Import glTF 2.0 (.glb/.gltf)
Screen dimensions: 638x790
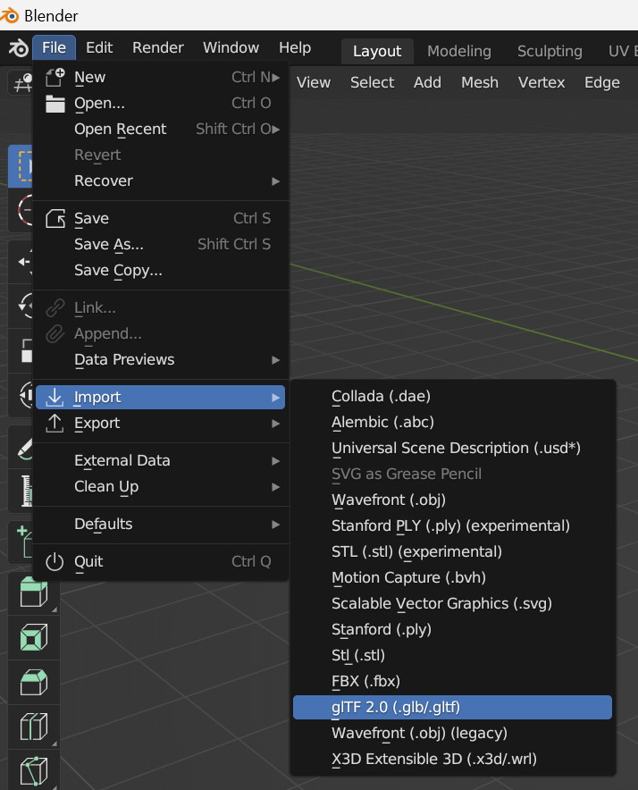point(452,708)
